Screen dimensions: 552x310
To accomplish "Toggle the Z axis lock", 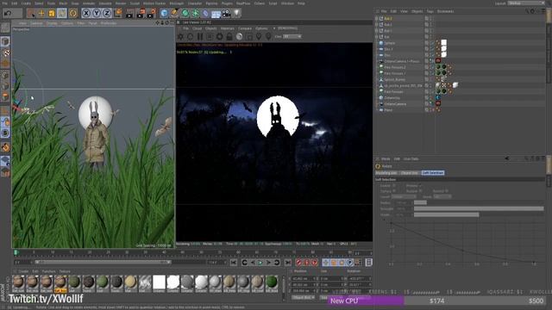I will [107, 14].
